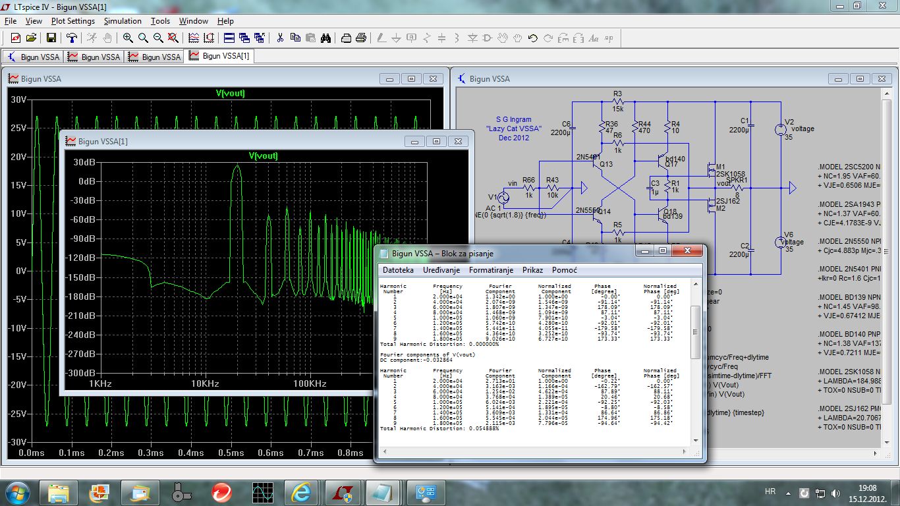Select the Inductor component tool
Image resolution: width=900 pixels, height=506 pixels.
[x=457, y=38]
